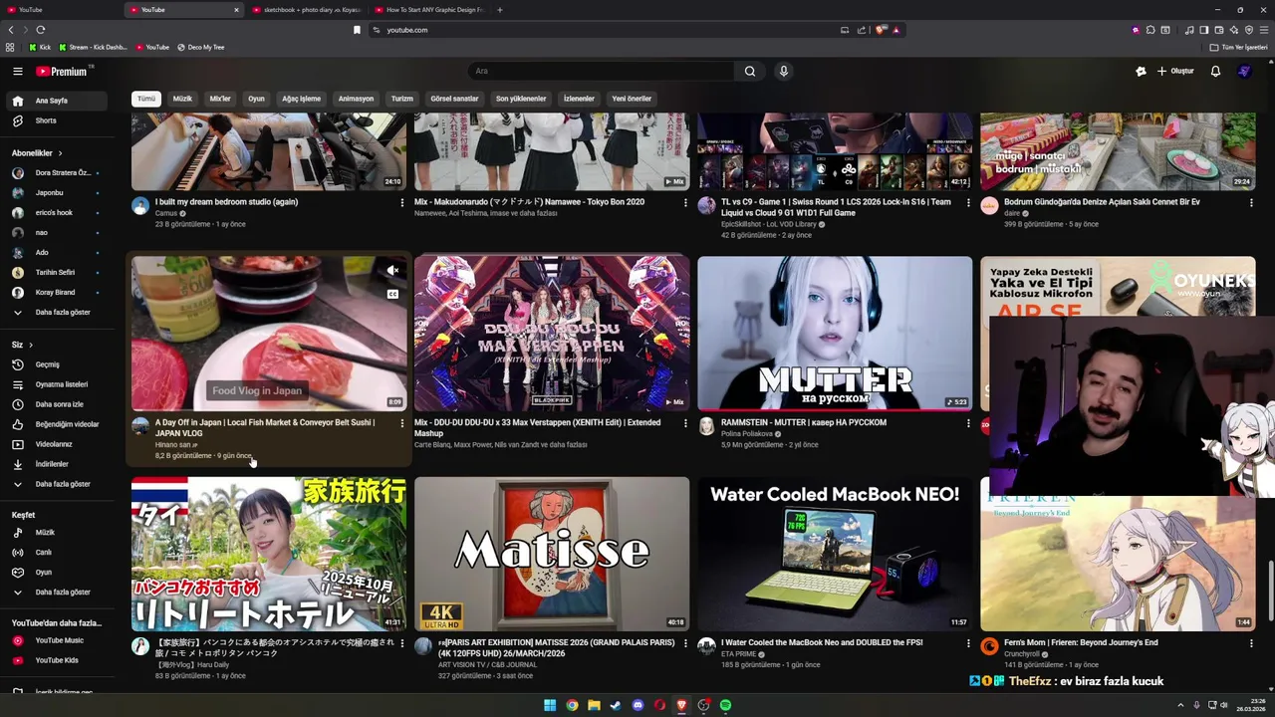Reload the page in browser toolbar
This screenshot has width=1275, height=717.
click(41, 30)
